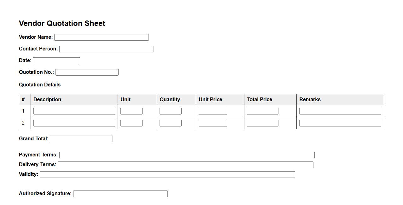The width and height of the screenshot is (403, 205).
Task: Click the Payment Terms text field
Action: 187,155
